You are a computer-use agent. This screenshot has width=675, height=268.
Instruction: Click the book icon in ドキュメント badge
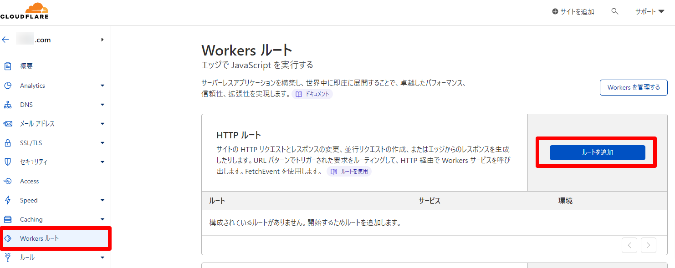tap(299, 94)
